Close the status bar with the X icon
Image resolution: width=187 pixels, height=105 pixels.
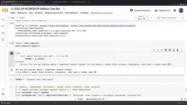(x=185, y=99)
